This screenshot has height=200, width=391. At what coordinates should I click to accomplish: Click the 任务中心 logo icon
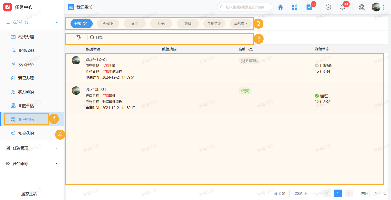[7, 7]
